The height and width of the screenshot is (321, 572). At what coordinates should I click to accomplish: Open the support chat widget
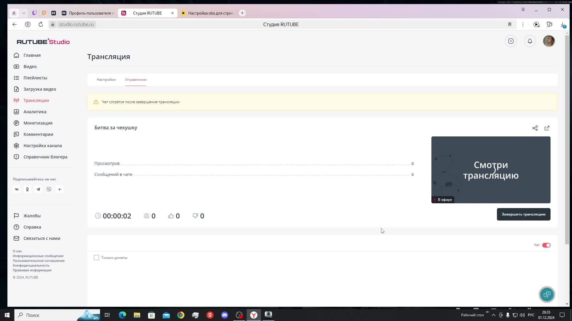[547, 295]
